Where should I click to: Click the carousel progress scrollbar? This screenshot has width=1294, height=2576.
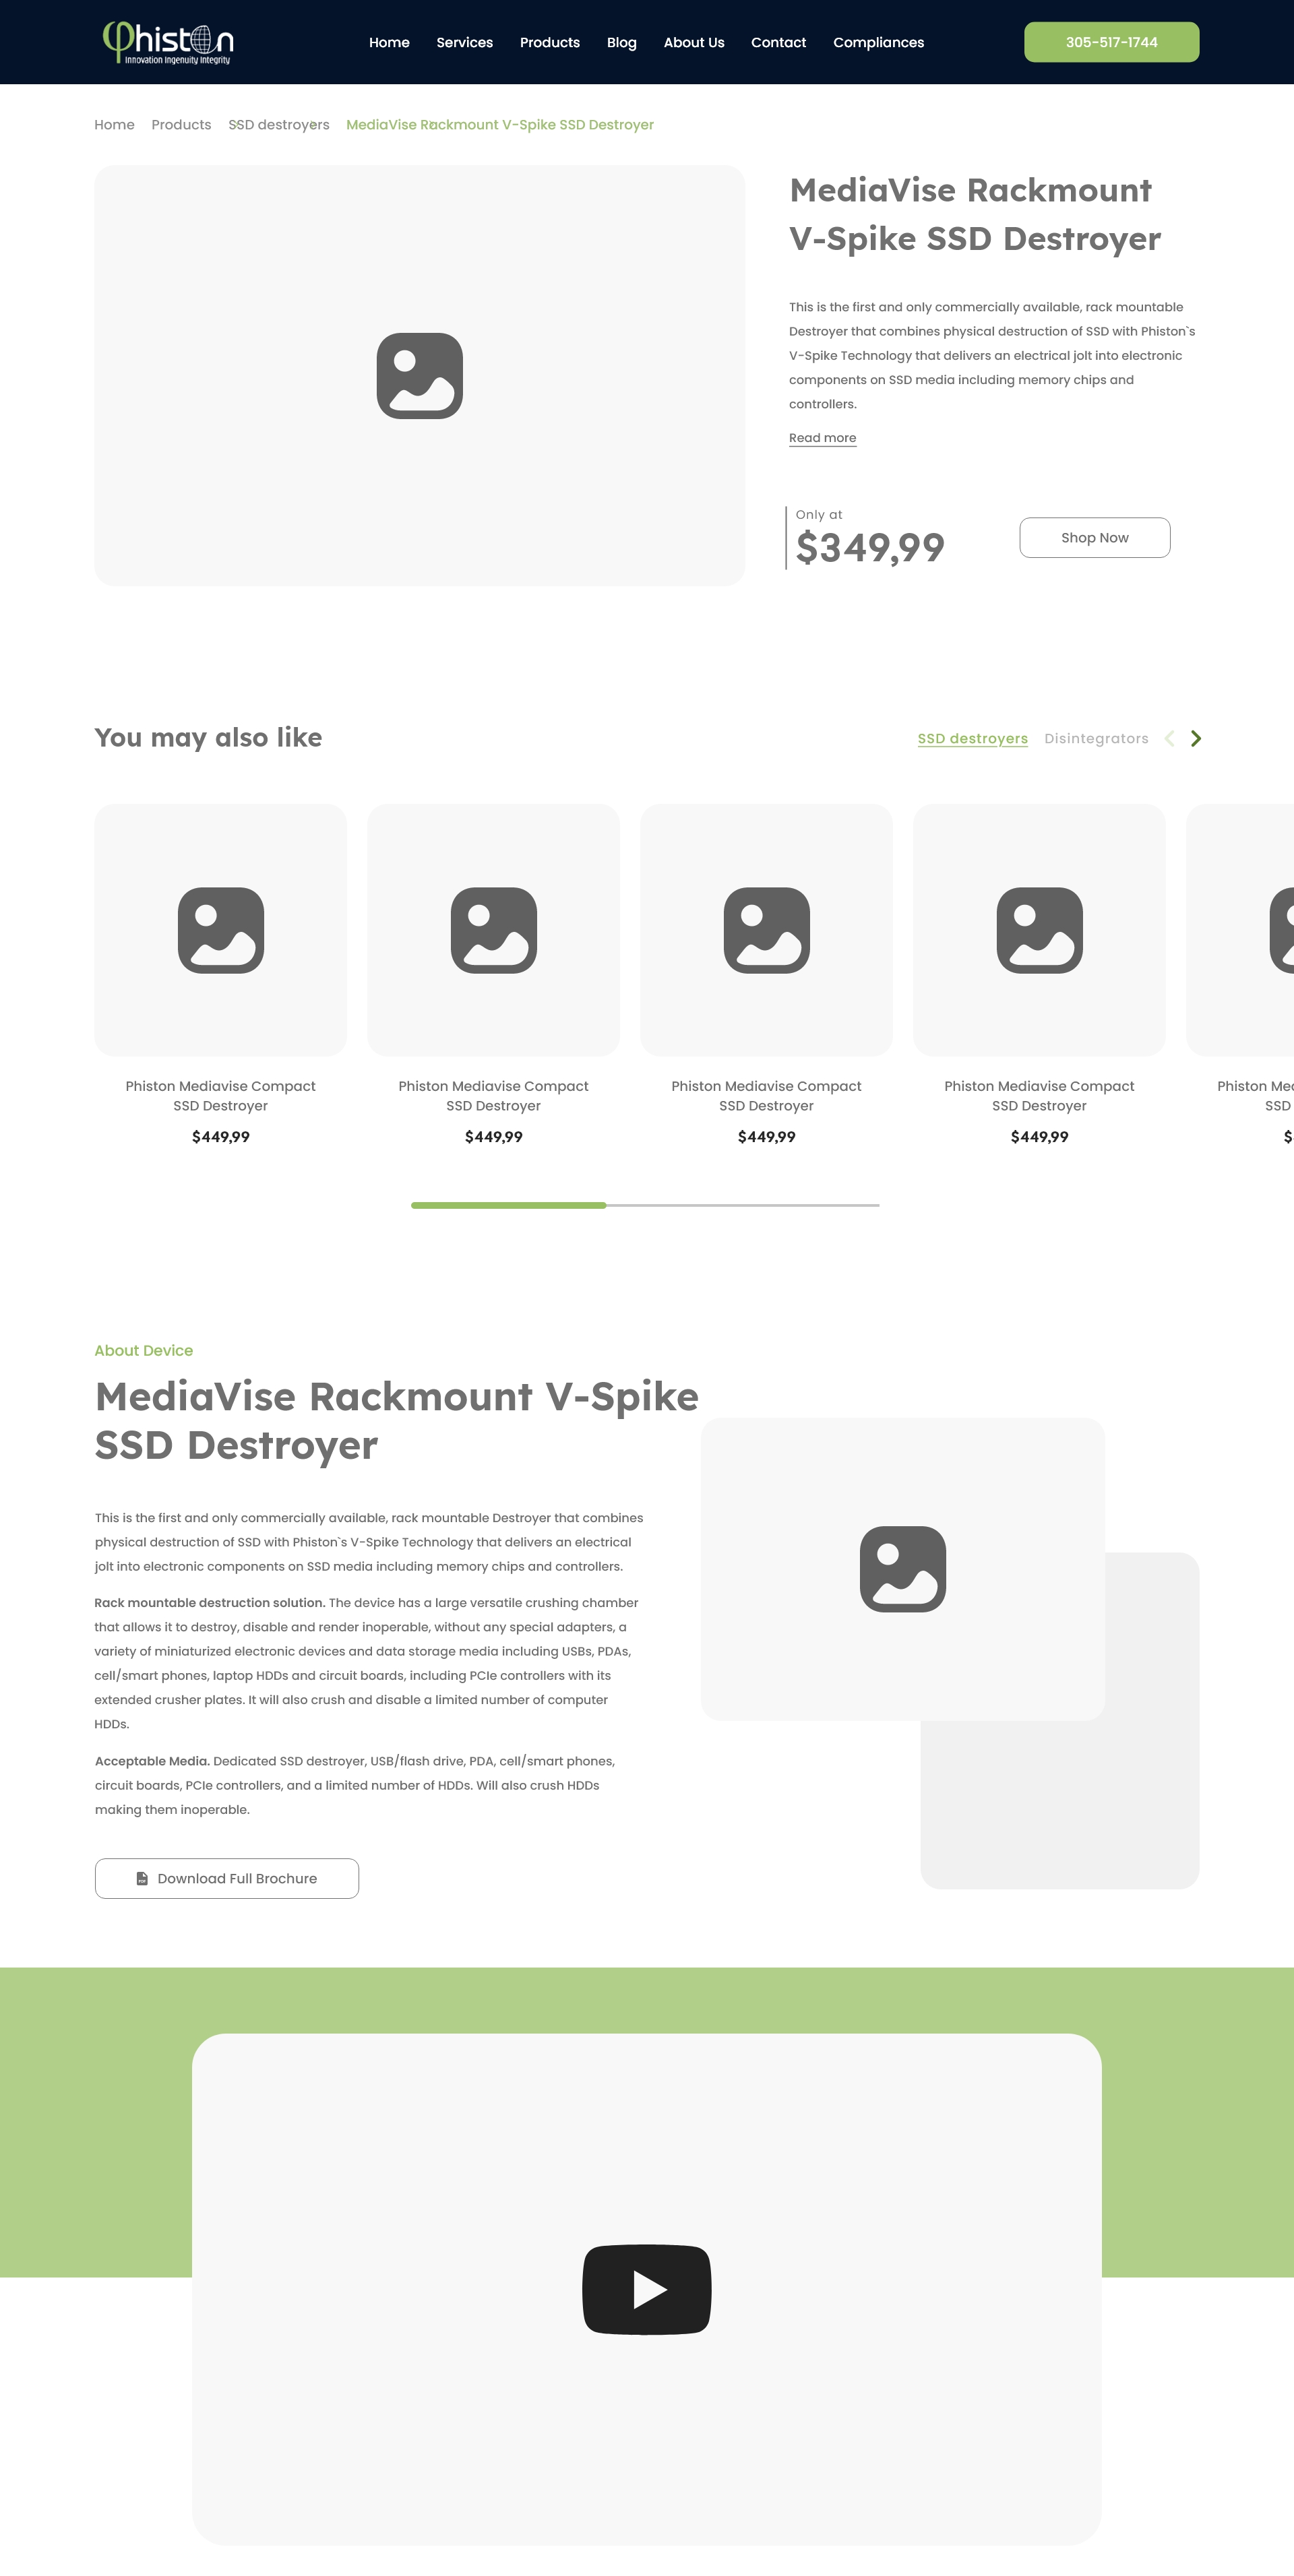[x=645, y=1206]
